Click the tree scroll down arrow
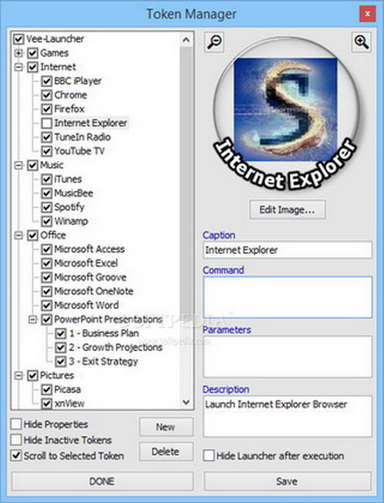This screenshot has width=384, height=503. click(186, 402)
